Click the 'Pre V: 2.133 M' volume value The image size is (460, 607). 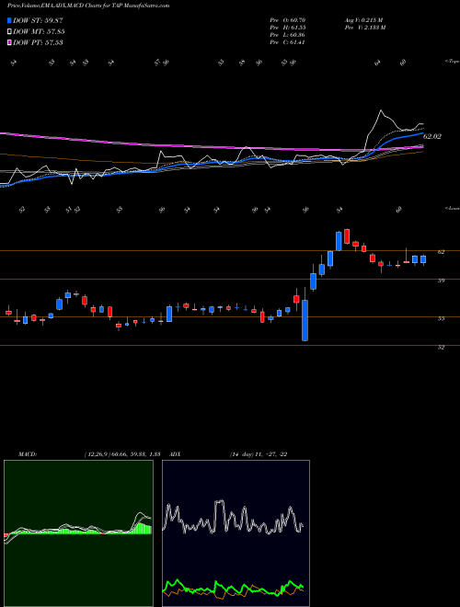click(x=364, y=28)
